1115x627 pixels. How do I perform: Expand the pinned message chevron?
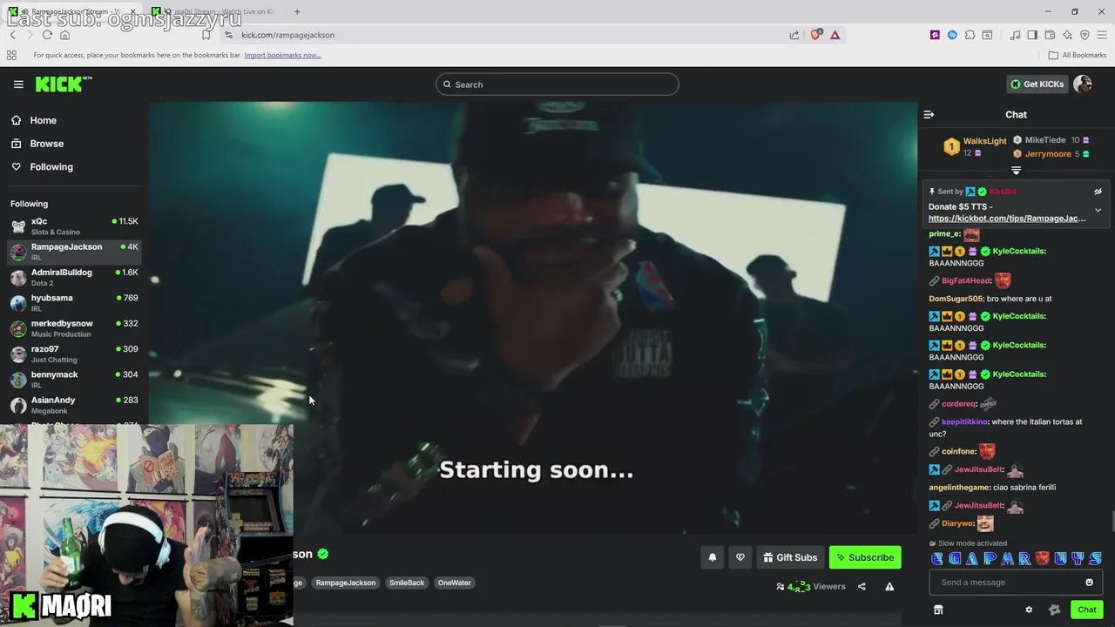pos(1098,210)
